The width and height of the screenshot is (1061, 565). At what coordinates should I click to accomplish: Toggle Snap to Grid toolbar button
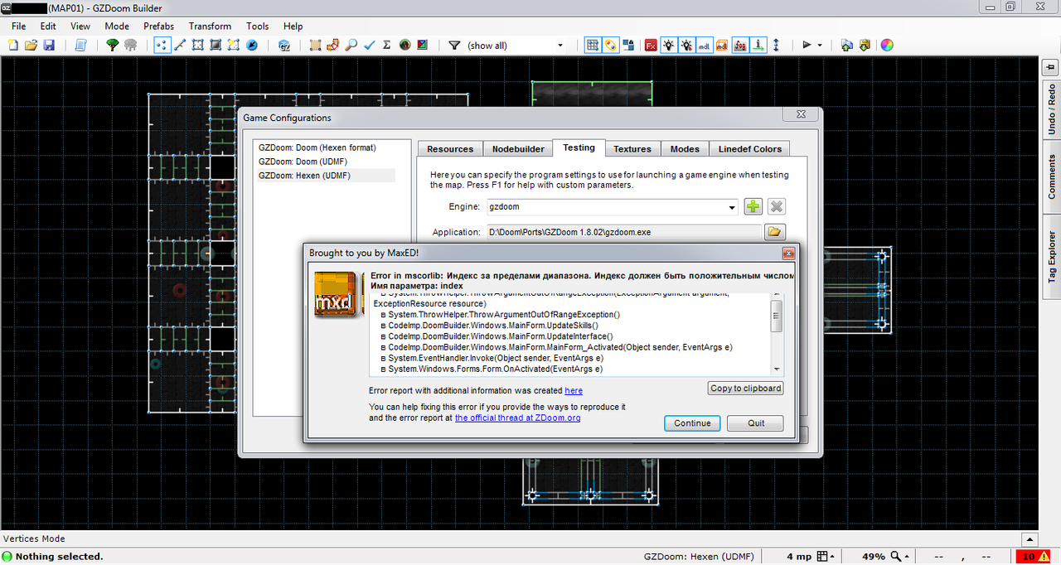tap(593, 46)
